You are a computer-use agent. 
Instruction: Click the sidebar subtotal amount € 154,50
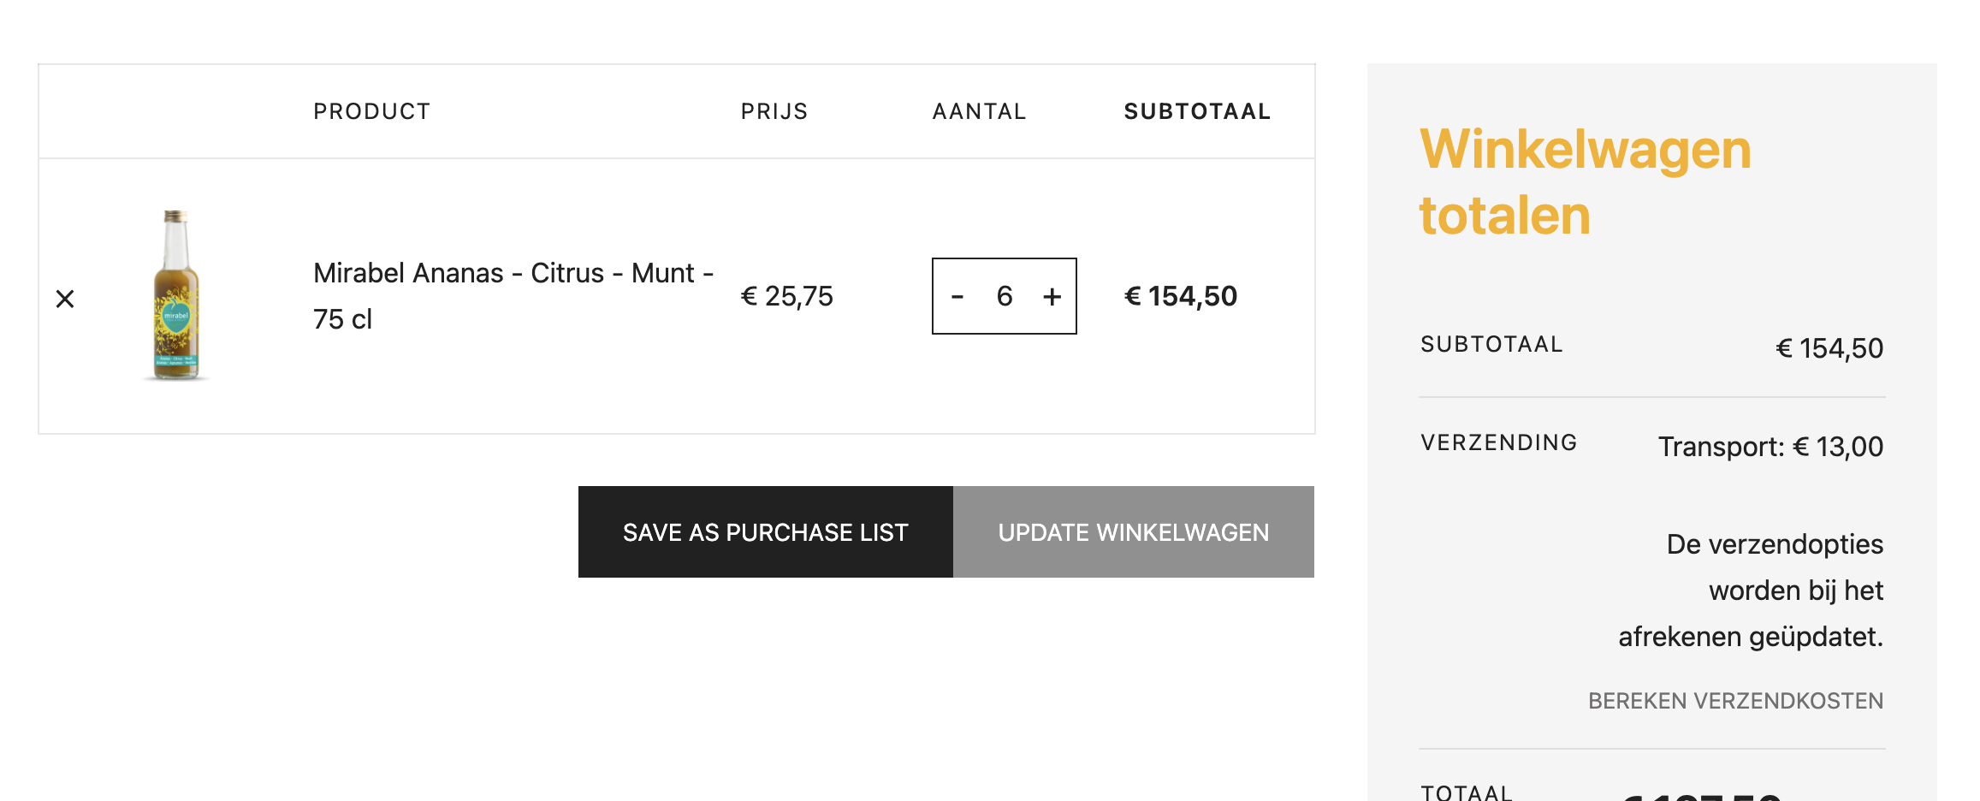(1829, 348)
